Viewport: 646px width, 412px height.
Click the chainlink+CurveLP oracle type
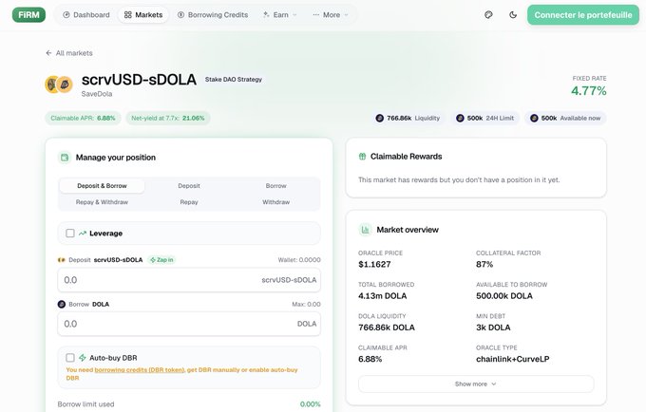point(512,359)
